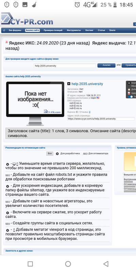Click the SEO icon beside news aggregators recommendation
The height and width of the screenshot is (273, 136).
[7, 202]
